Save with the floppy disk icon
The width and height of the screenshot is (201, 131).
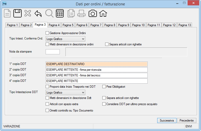(18, 13)
